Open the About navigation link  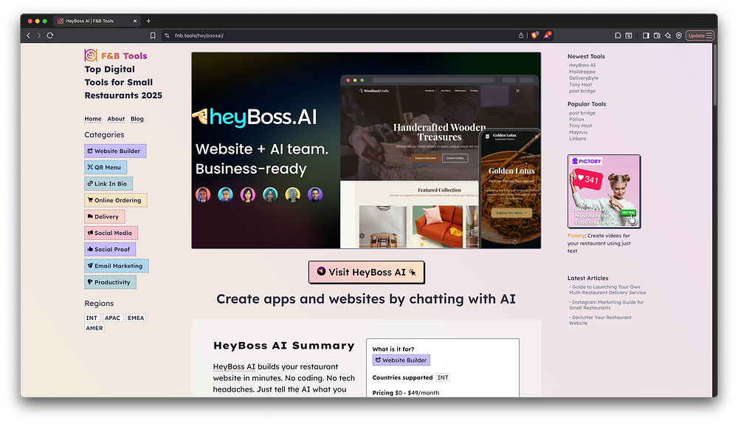coord(116,119)
